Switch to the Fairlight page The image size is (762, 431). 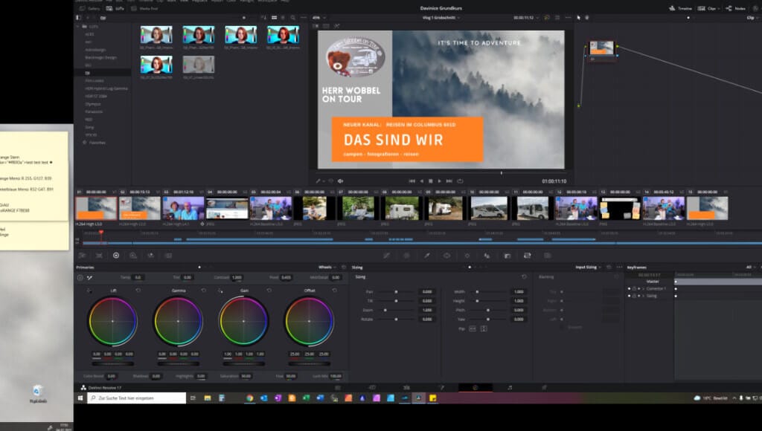point(510,387)
